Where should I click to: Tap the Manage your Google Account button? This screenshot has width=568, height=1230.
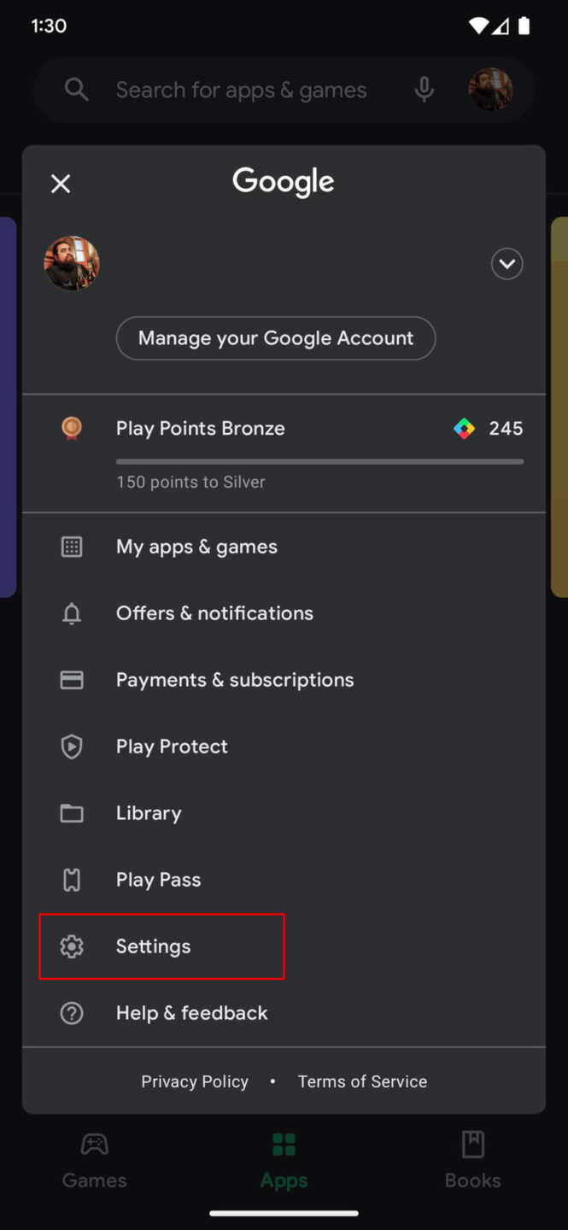[x=275, y=338]
